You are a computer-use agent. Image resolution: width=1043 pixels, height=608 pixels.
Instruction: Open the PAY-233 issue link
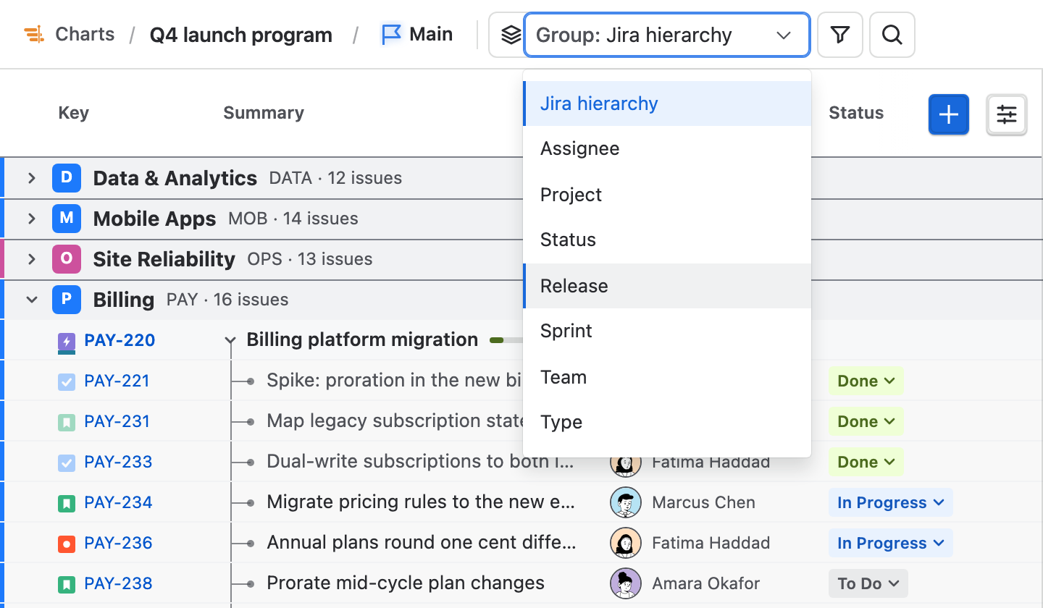coord(118,462)
